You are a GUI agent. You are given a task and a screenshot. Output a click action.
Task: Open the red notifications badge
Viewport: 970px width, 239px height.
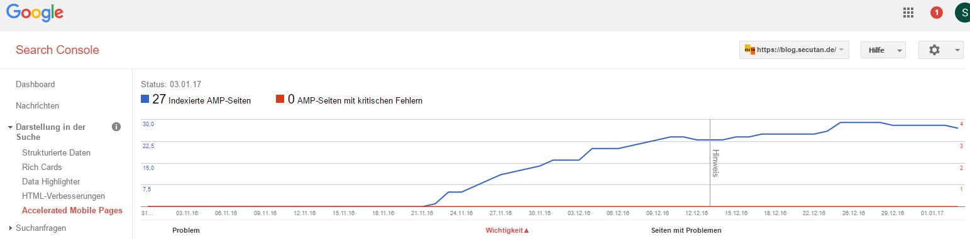coord(937,12)
